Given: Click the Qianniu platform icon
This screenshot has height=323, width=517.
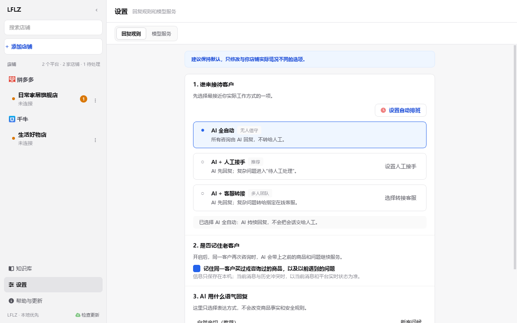Looking at the screenshot, I should (12, 119).
